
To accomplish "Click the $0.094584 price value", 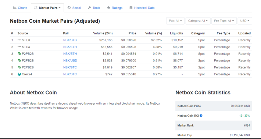I will tap(129, 54).
